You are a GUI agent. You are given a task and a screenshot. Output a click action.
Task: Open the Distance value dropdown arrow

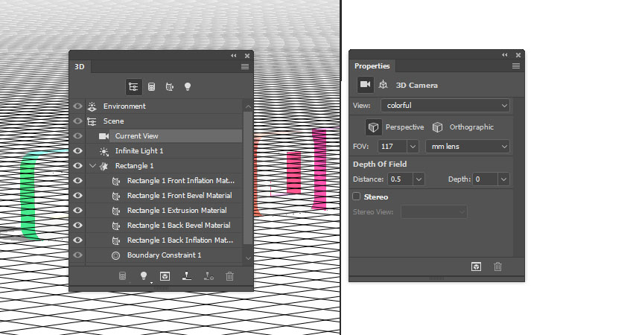point(419,179)
